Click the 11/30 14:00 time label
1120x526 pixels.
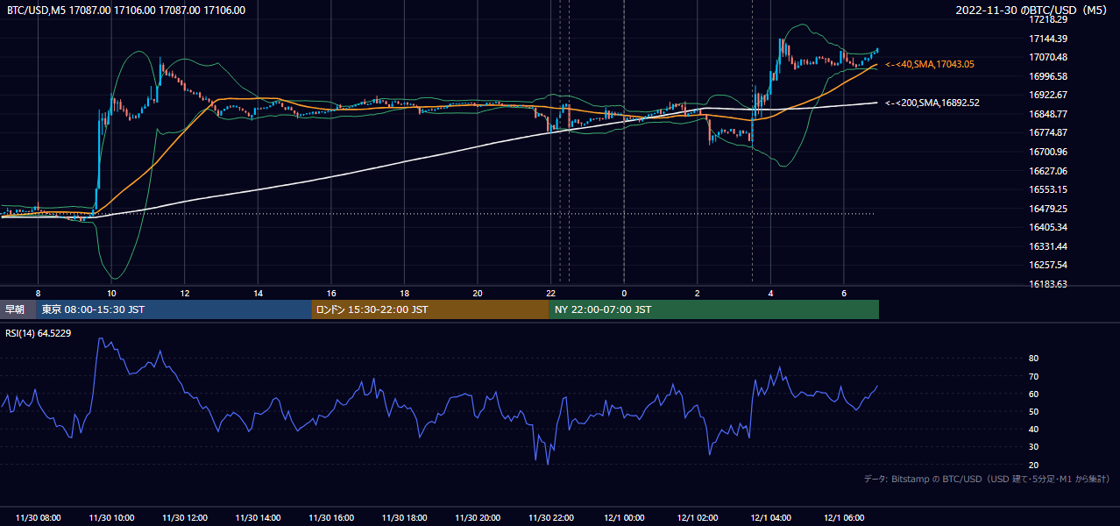pyautogui.click(x=258, y=518)
